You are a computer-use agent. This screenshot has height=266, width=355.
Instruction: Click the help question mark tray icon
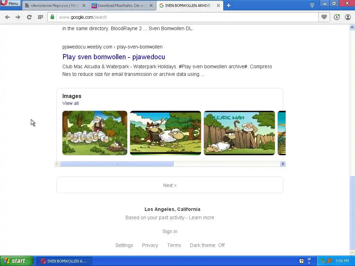tap(301, 261)
